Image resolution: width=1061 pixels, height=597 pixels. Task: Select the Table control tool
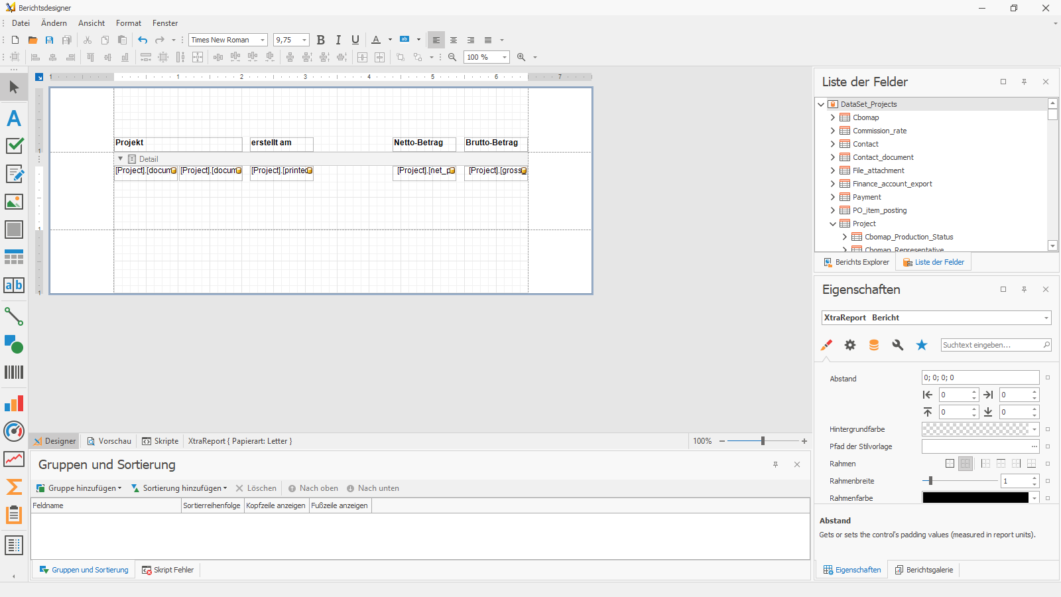tap(14, 257)
